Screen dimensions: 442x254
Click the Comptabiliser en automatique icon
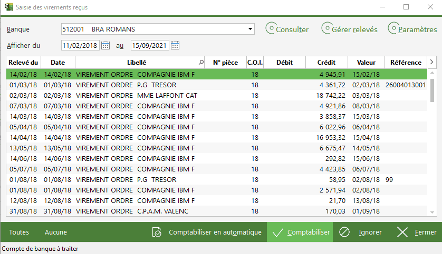157,232
